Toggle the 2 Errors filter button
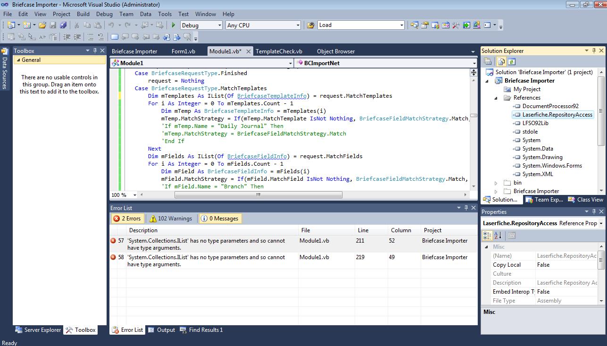Viewport: 607px width, 346px height. 126,219
